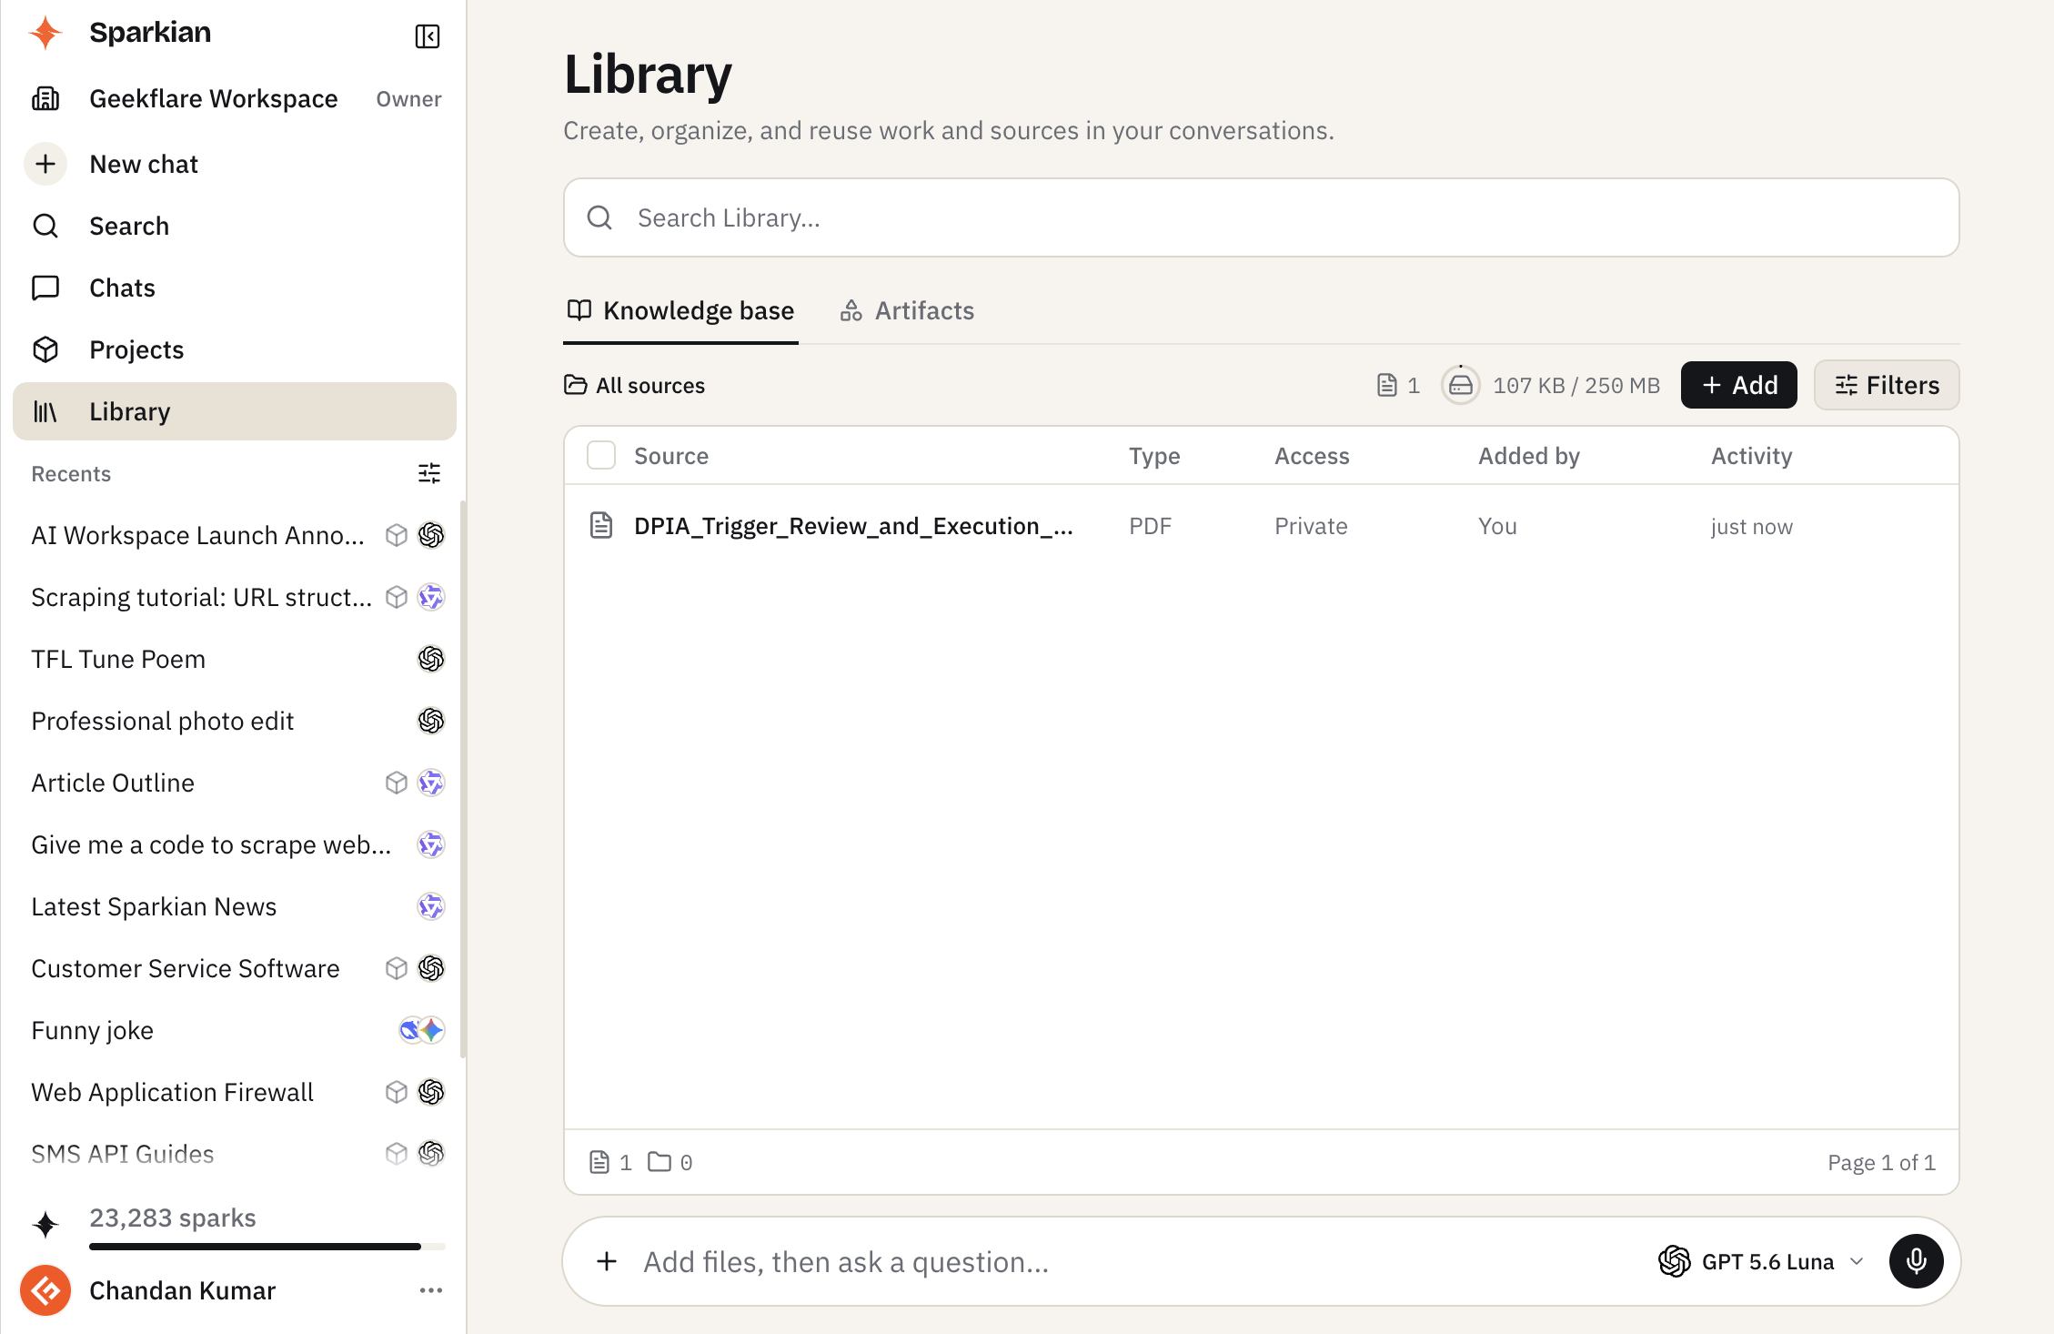Open the Filters options panel

[1887, 385]
